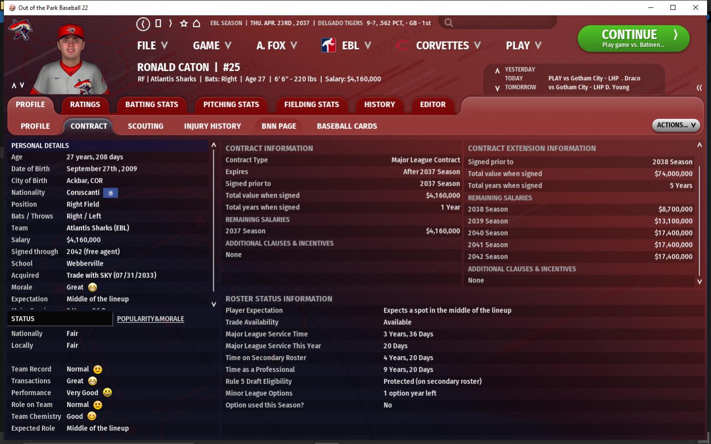Open the ACTIONS dropdown
Viewport: 711px width, 444px height.
pyautogui.click(x=676, y=125)
